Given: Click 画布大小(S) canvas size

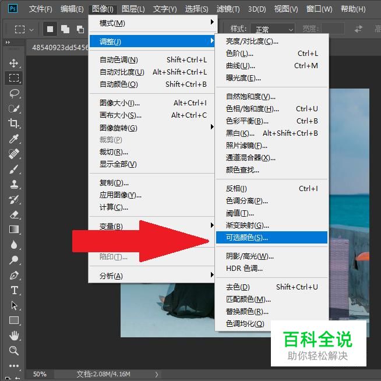Looking at the screenshot, I should (x=152, y=115).
